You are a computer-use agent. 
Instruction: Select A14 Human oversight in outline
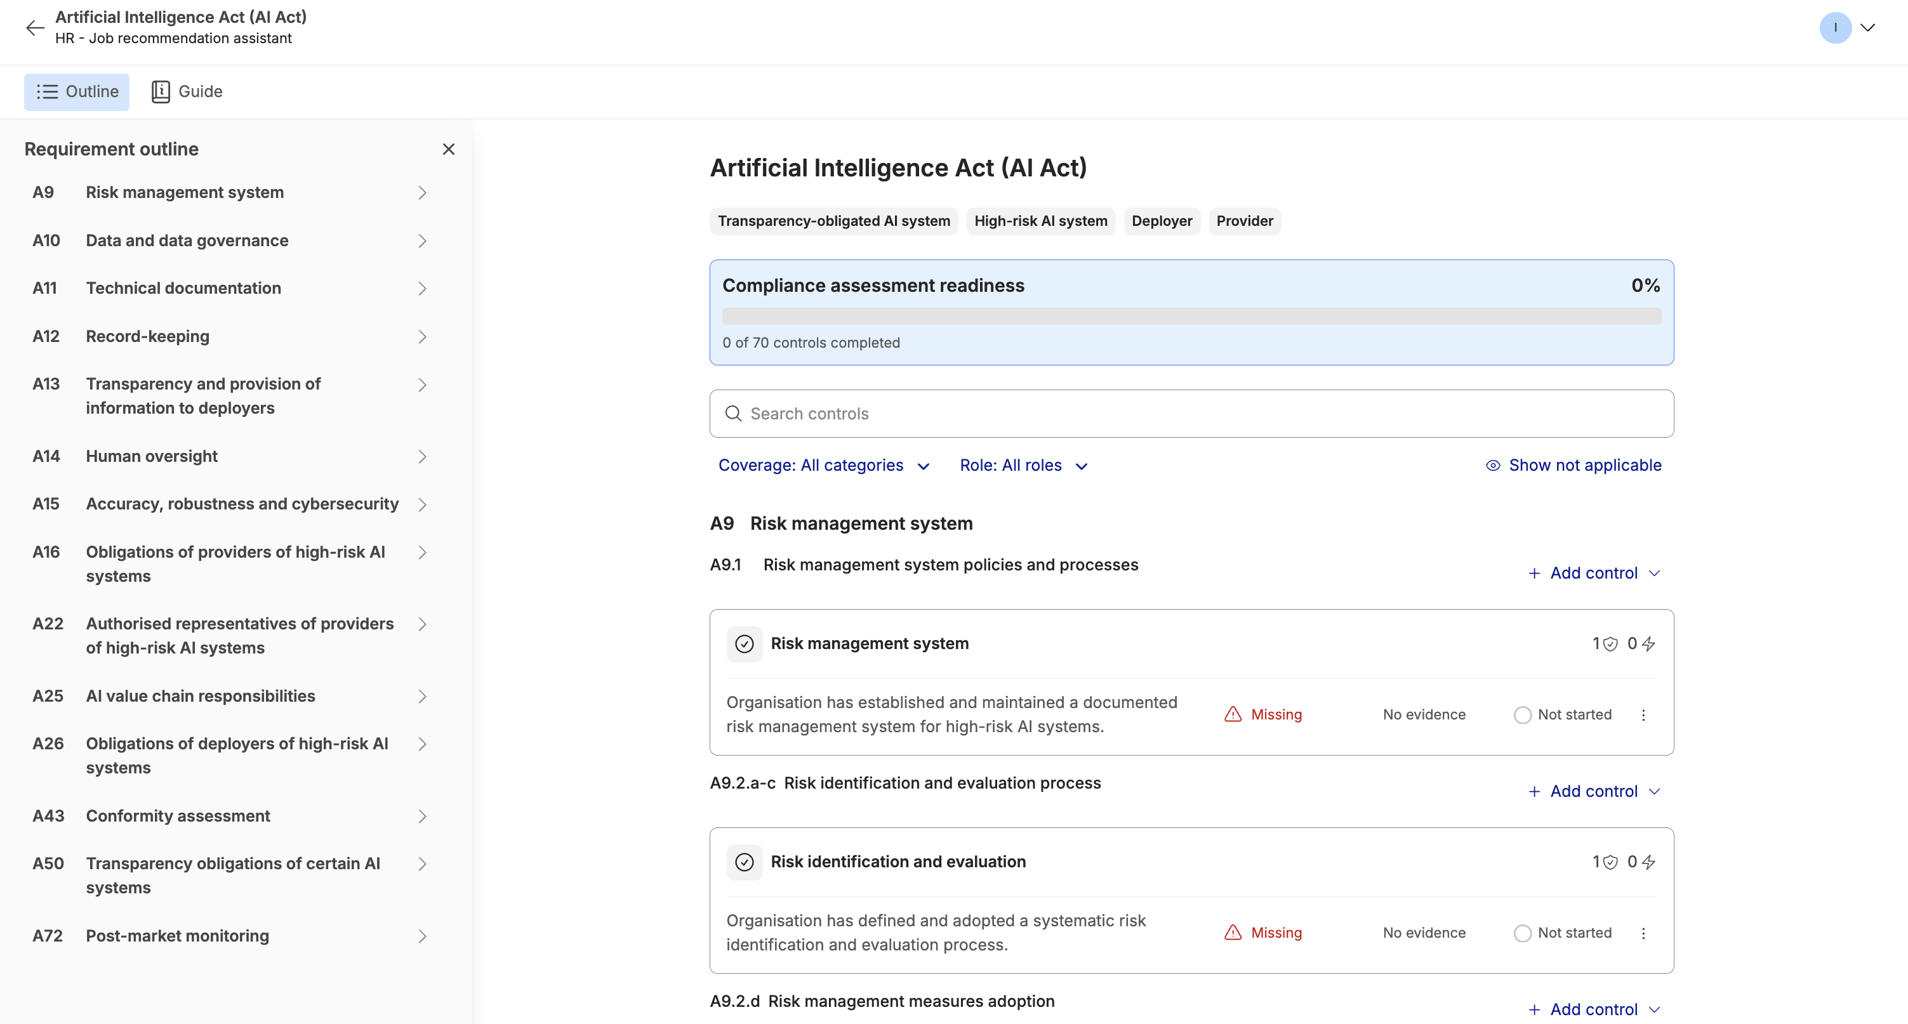pyautogui.click(x=151, y=456)
